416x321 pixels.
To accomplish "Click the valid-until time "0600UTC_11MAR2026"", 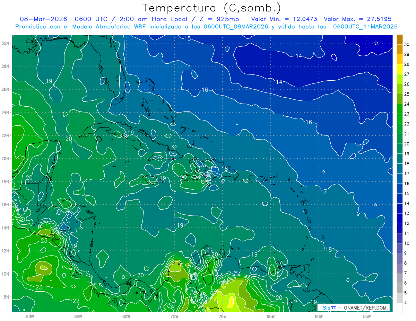I will [365, 27].
